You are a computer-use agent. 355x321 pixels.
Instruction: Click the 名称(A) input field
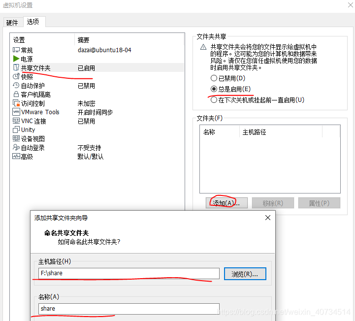click(x=129, y=309)
